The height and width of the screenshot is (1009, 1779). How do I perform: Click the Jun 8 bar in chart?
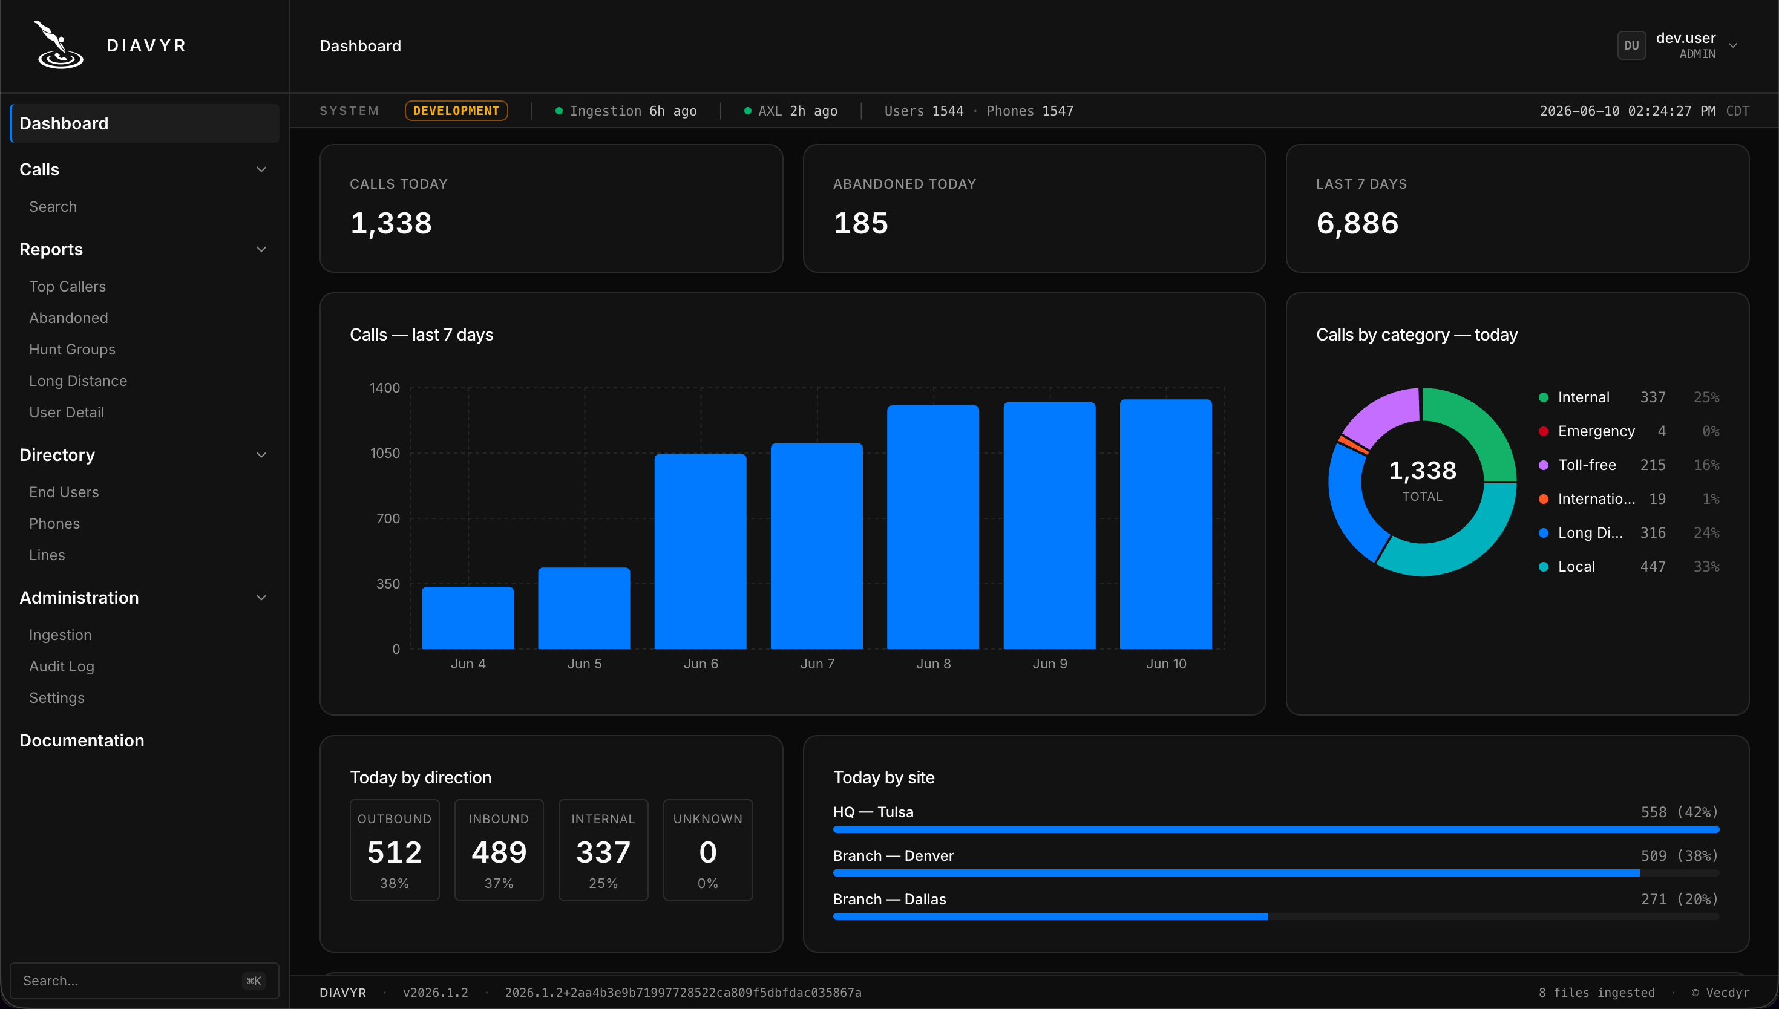click(x=934, y=527)
